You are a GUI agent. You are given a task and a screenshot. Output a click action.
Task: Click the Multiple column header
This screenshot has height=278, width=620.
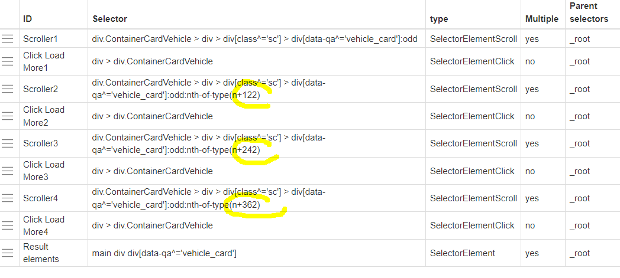[x=541, y=19]
